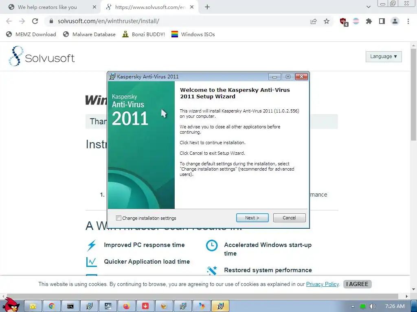Open the Privacy Policy link

[323, 284]
